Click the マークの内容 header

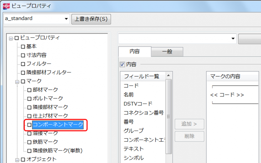click(x=232, y=76)
